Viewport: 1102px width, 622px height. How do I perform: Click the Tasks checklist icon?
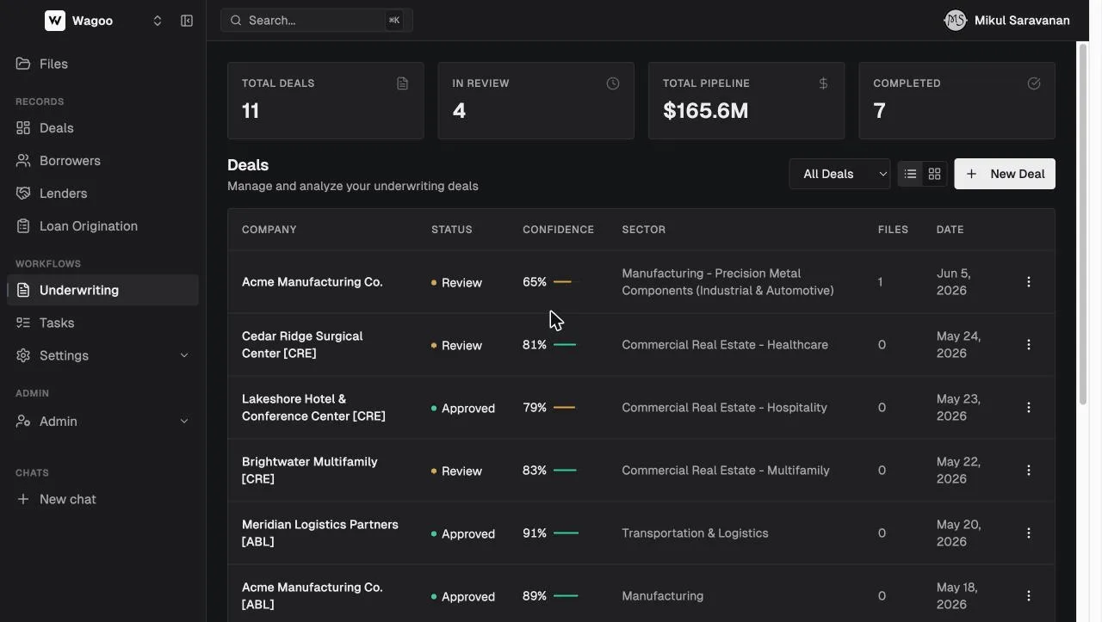pos(23,323)
